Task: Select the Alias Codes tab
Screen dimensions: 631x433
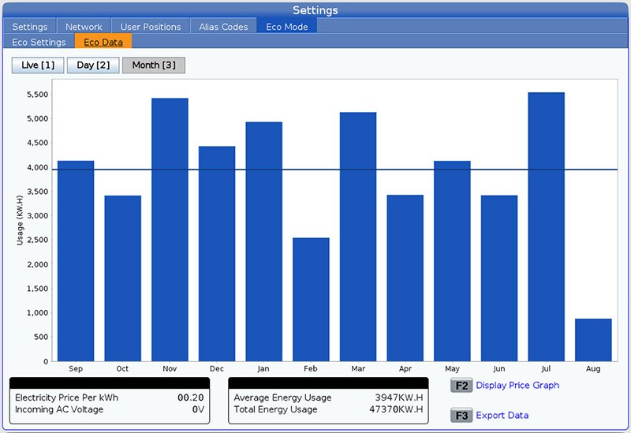Action: point(224,27)
